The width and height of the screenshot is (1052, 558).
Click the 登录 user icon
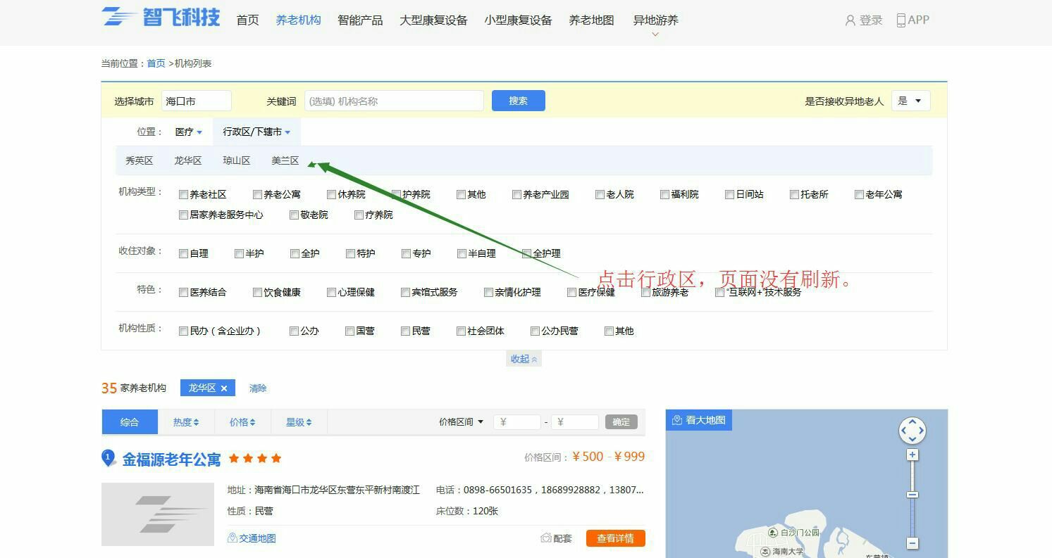(850, 20)
